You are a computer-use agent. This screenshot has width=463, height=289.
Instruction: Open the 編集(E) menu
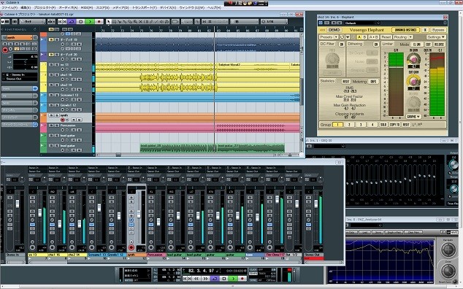point(25,7)
